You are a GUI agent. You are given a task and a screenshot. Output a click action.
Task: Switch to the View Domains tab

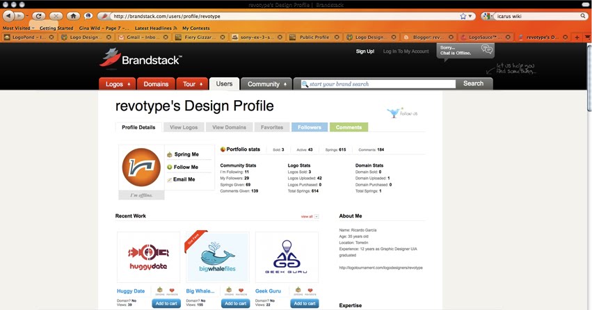coord(229,127)
